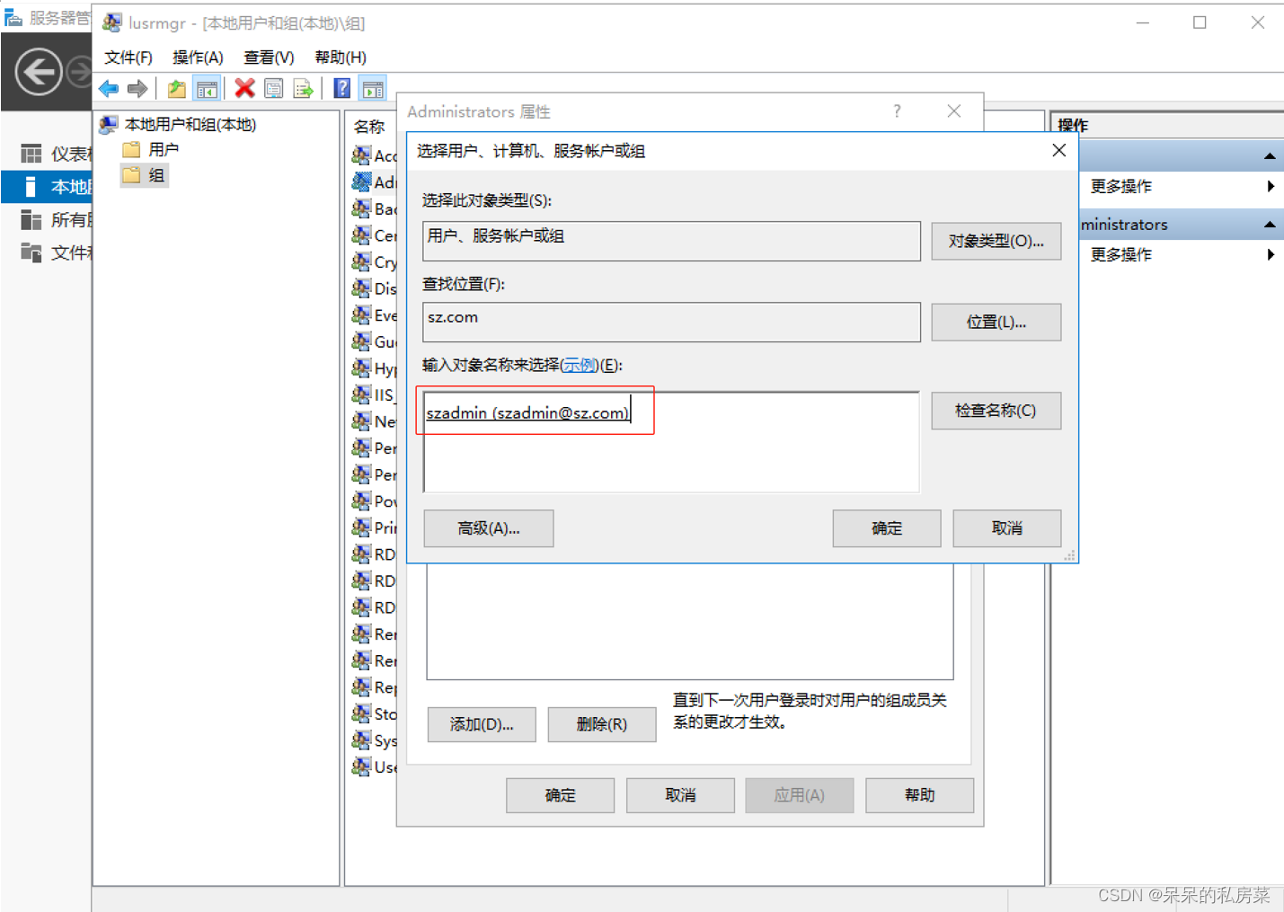
Task: Click the question mark in Administrators properties title
Action: tap(897, 111)
